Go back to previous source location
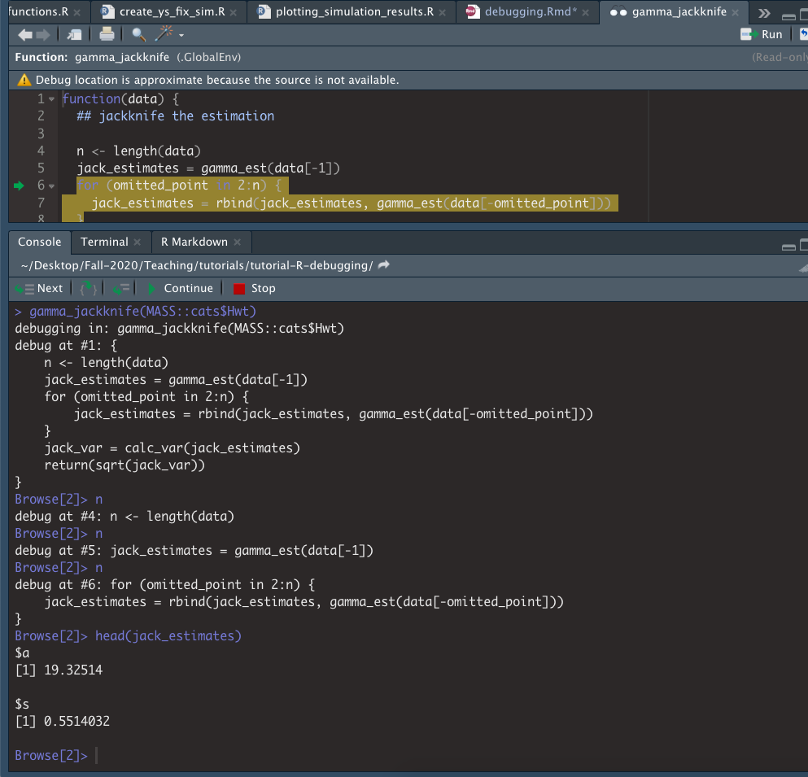808x777 pixels. pos(24,35)
